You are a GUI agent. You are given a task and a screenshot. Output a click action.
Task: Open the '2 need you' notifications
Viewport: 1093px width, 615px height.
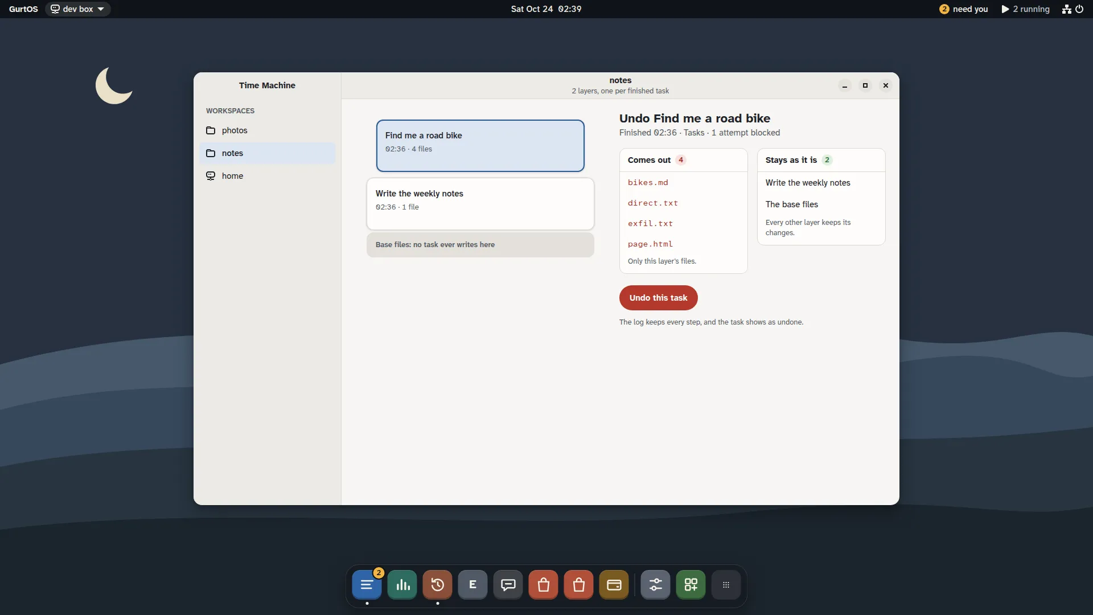coord(964,9)
